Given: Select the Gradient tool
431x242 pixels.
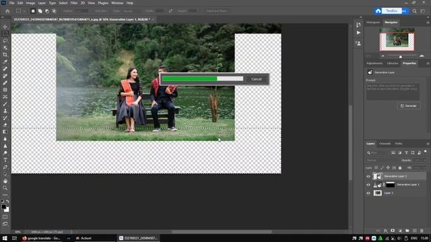Looking at the screenshot, I should [x=5, y=132].
